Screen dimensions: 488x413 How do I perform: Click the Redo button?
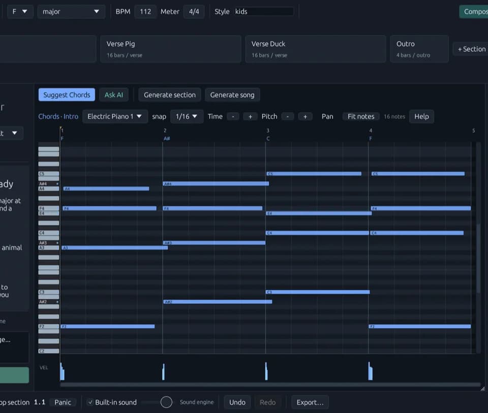268,402
